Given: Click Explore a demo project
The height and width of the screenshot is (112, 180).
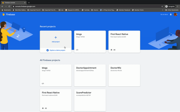Looking at the screenshot, I should pyautogui.click(x=56, y=50).
